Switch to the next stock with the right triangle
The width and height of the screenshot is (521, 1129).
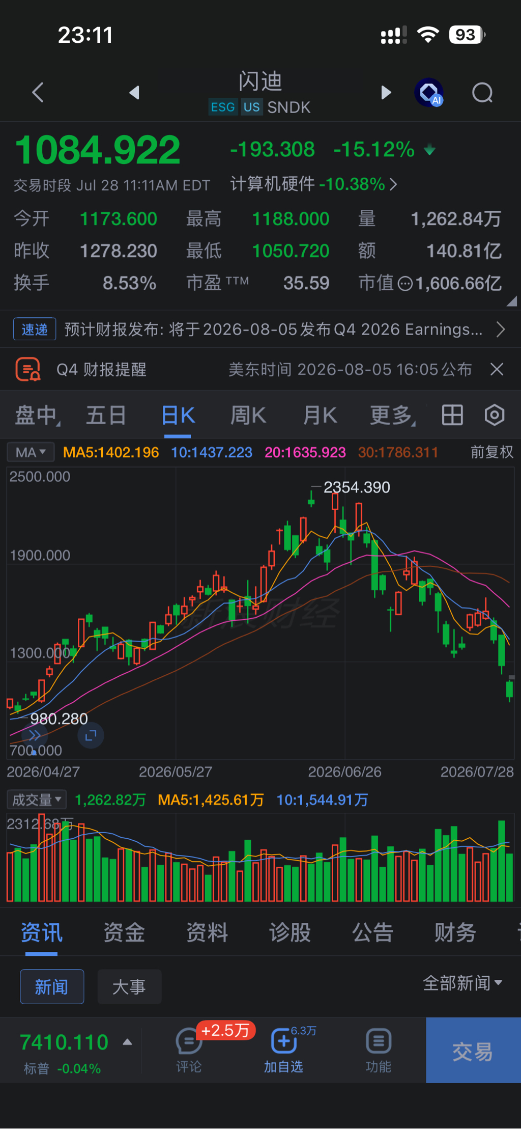pos(386,93)
